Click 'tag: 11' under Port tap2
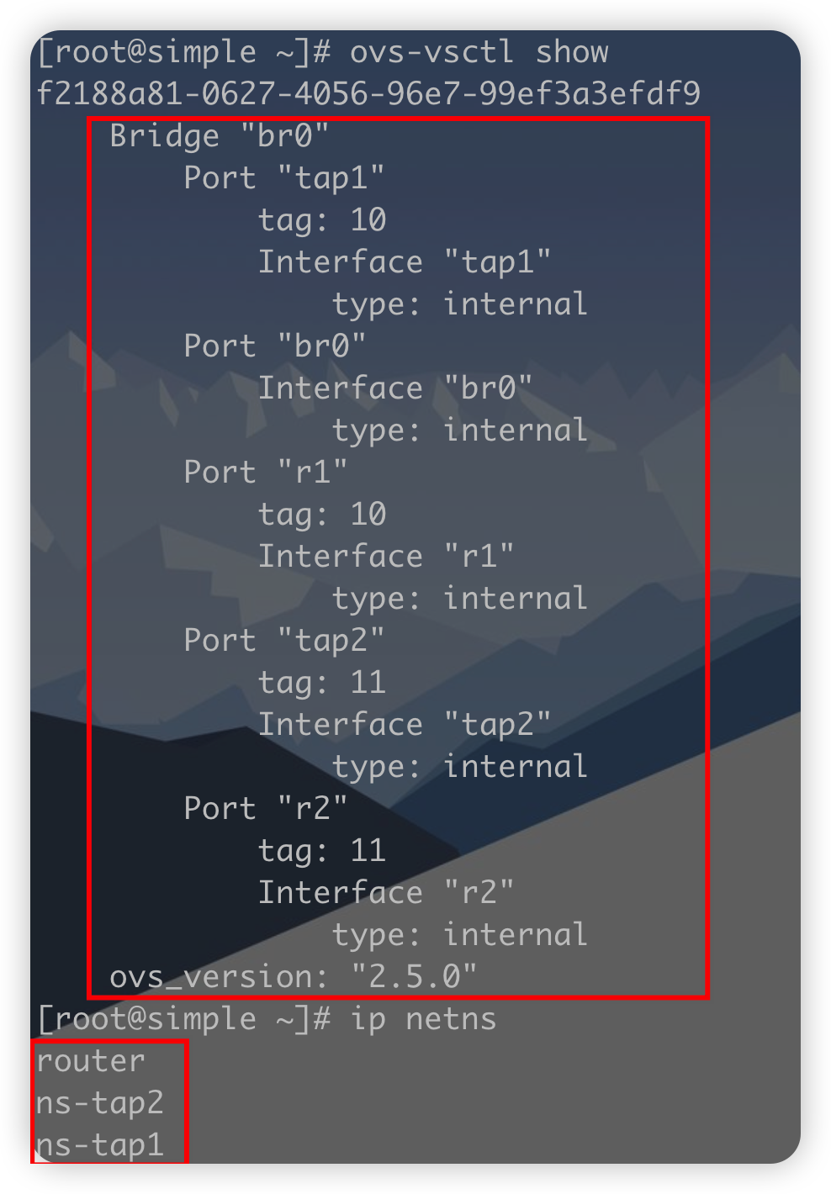The height and width of the screenshot is (1194, 831). pos(321,682)
